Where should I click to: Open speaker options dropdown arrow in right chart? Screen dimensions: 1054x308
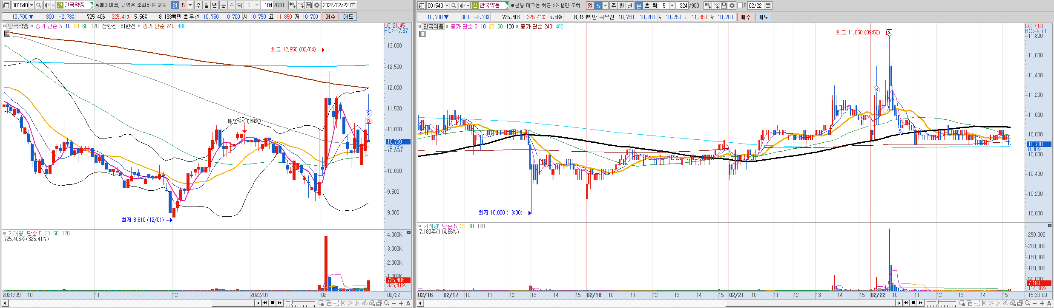pos(468,6)
